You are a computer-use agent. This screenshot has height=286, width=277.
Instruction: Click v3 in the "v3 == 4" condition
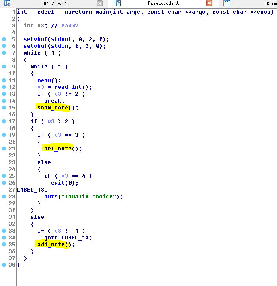[65, 176]
